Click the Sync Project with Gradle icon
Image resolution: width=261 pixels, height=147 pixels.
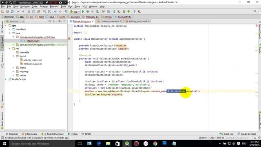114,11
